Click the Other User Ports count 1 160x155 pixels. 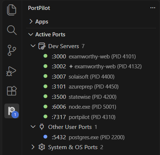[x=96, y=127]
